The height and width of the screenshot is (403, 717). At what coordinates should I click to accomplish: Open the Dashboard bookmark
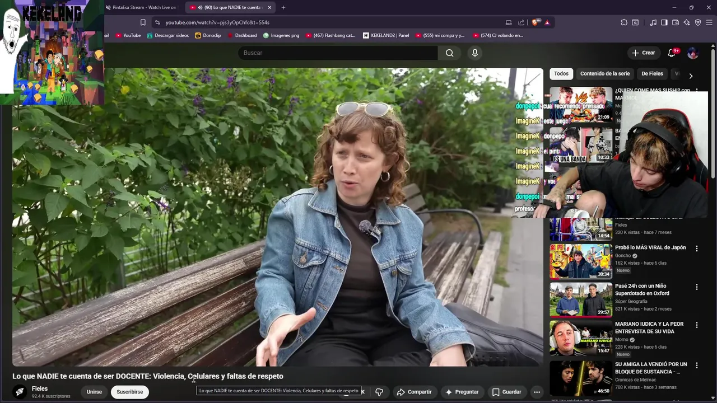click(x=241, y=35)
